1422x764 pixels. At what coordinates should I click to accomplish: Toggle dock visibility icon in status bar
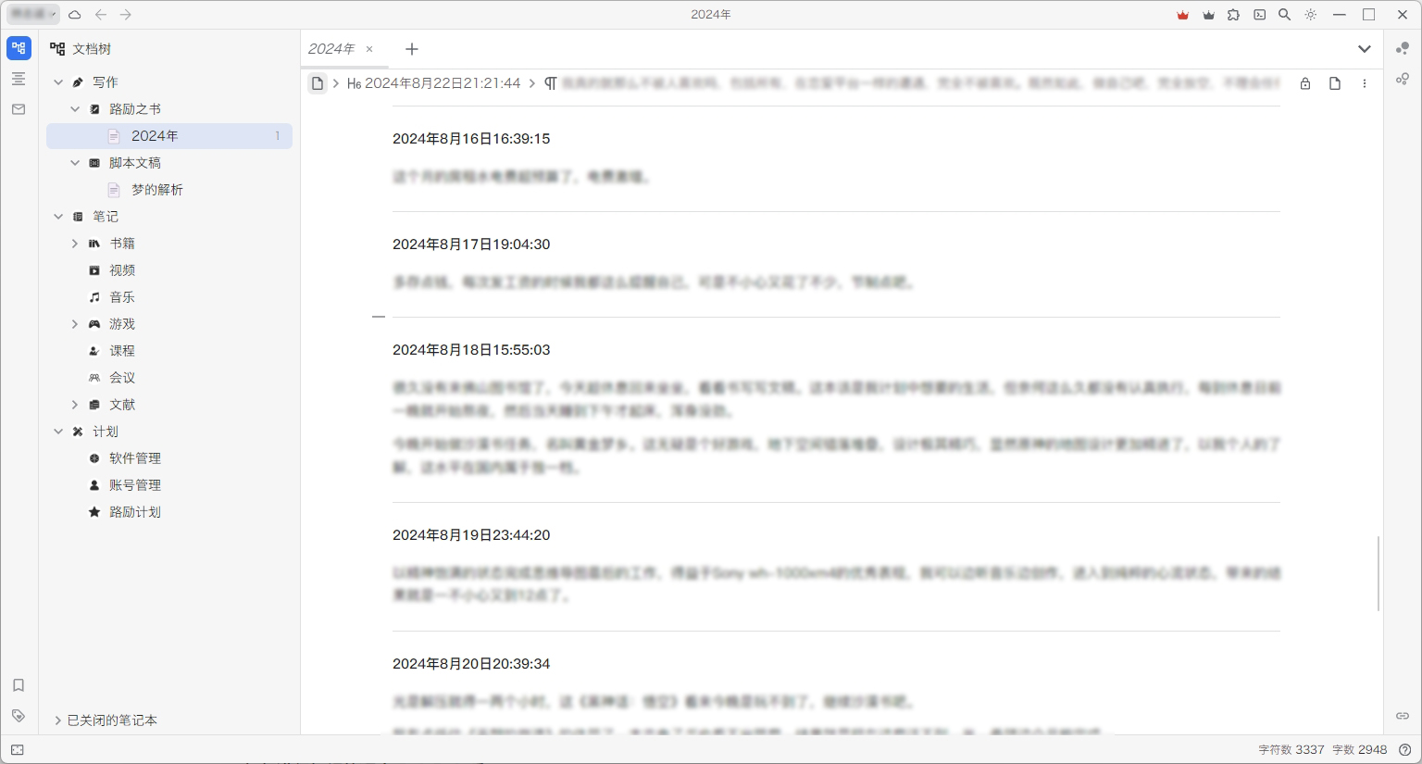[x=18, y=750]
